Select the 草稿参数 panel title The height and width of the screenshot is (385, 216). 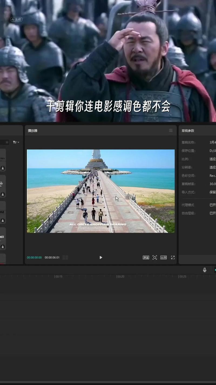click(x=188, y=130)
